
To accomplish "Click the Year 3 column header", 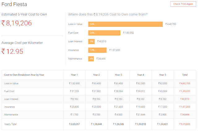I will [118, 75].
